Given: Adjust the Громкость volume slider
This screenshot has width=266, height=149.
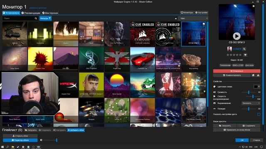Looking at the screenshot, I should coord(249,92).
